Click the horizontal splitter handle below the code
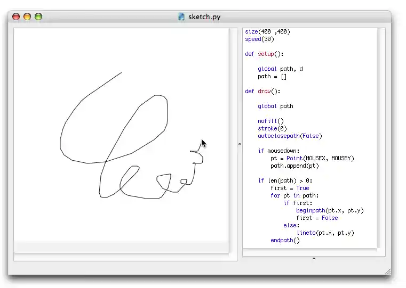The width and height of the screenshot is (406, 288). click(x=314, y=259)
